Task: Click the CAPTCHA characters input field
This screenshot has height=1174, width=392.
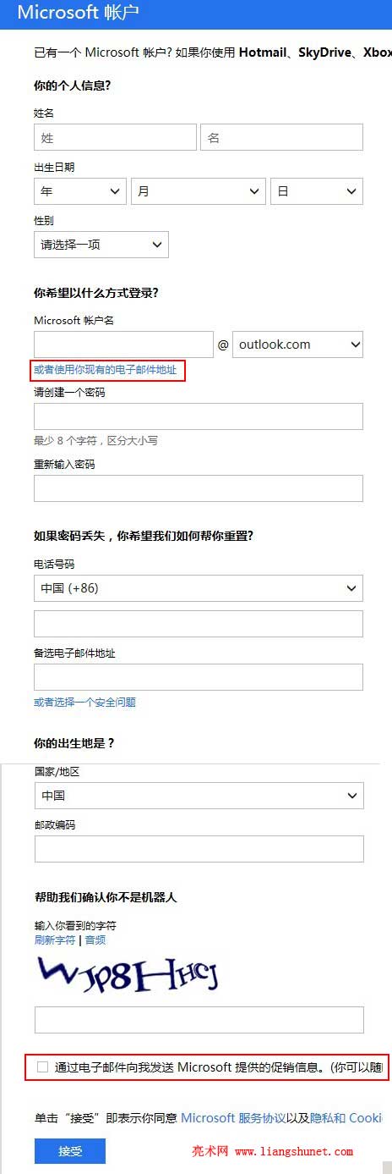Action: pyautogui.click(x=199, y=1020)
